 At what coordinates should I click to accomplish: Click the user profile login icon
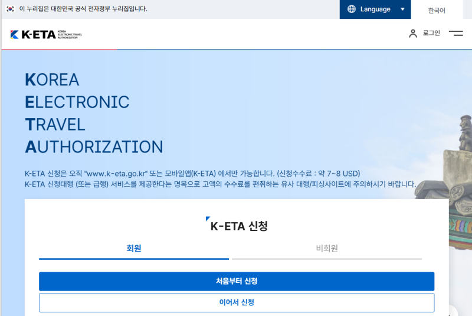tap(413, 34)
